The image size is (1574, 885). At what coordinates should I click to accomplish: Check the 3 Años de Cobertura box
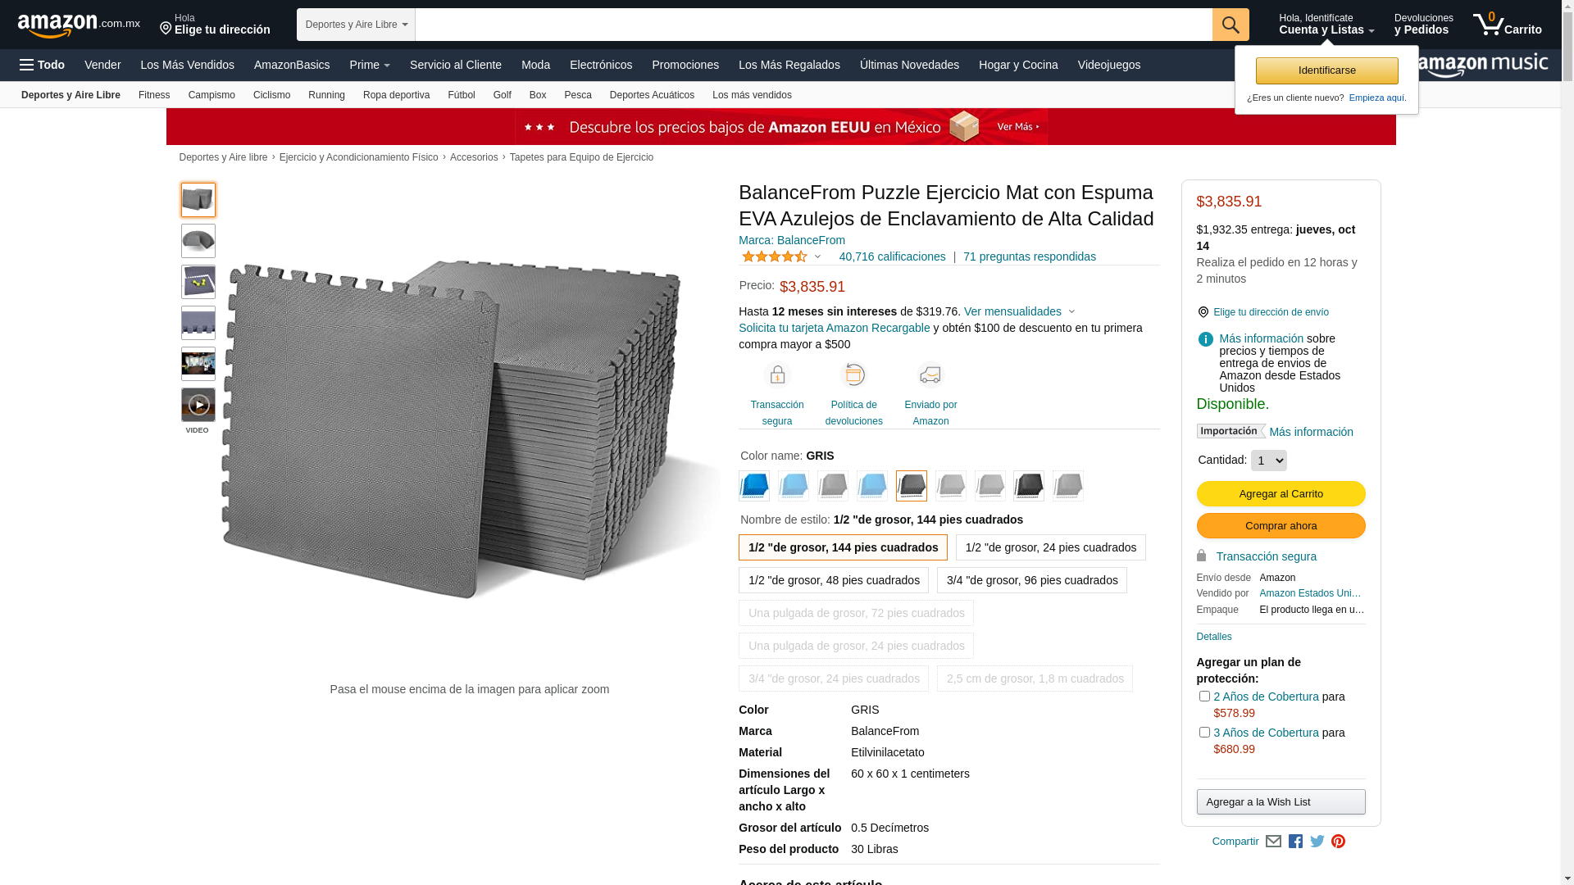point(1204,732)
